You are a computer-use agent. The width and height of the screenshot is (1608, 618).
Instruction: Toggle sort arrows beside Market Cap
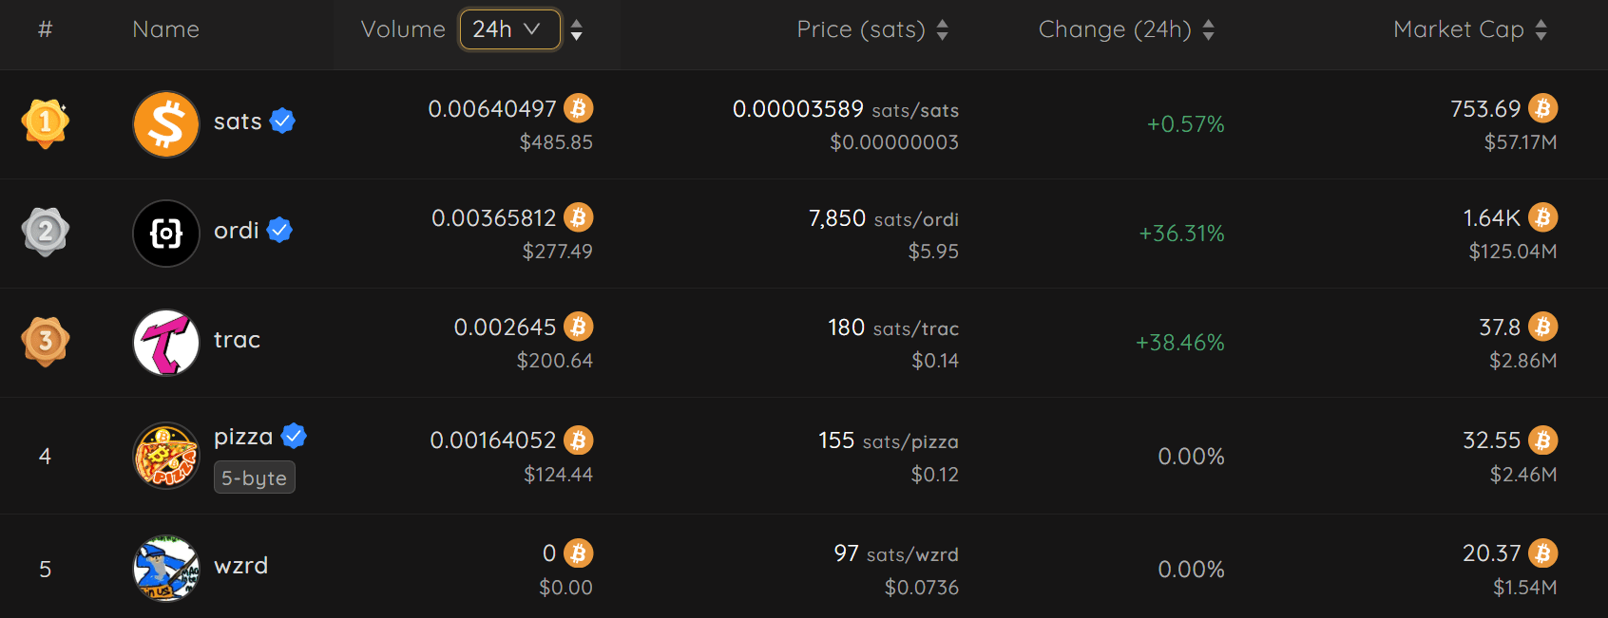[x=1541, y=29]
